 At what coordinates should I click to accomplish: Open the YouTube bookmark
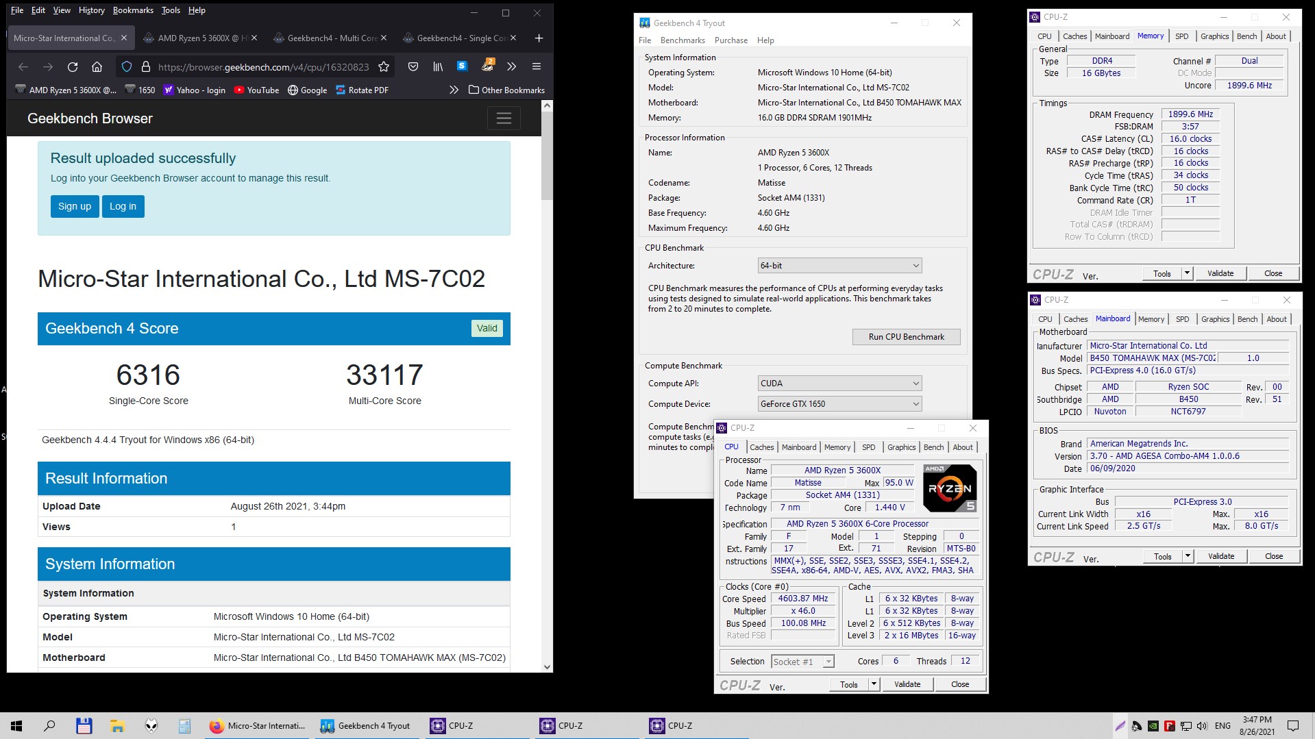257,90
